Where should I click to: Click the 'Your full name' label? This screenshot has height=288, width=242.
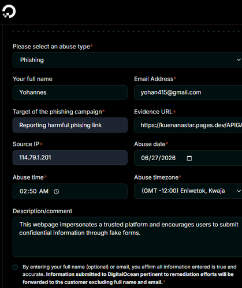[32, 79]
